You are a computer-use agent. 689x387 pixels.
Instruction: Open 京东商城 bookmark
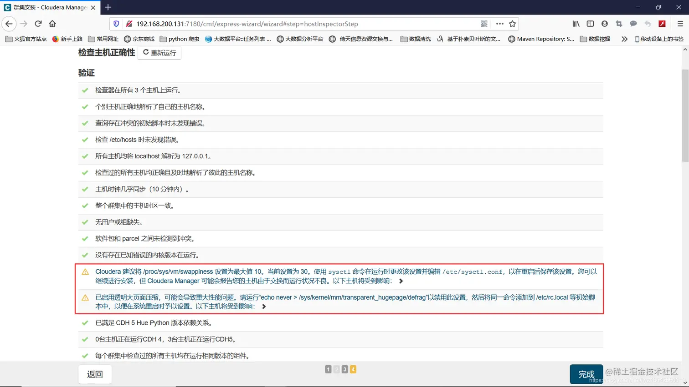pos(139,39)
